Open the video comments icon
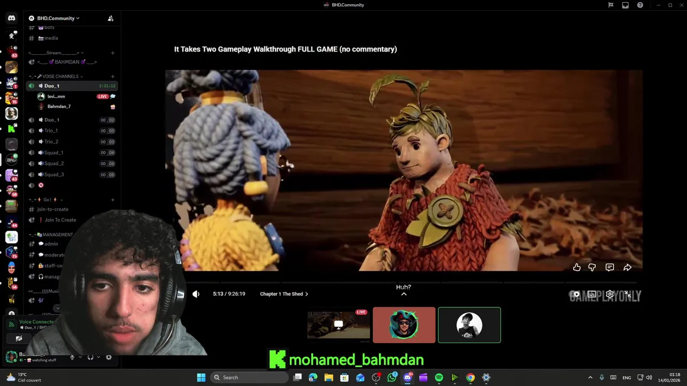Screen dimensions: 687x386 [x=610, y=267]
